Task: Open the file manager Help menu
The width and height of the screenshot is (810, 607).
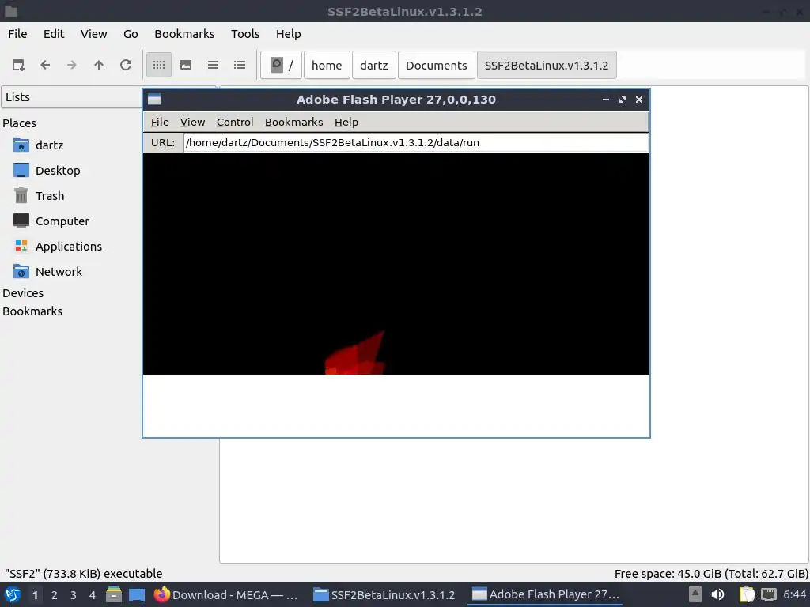Action: pyautogui.click(x=288, y=34)
